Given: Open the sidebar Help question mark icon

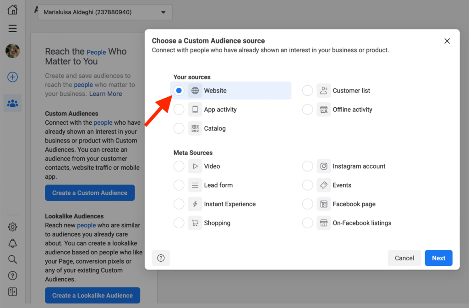Looking at the screenshot, I should tap(12, 275).
